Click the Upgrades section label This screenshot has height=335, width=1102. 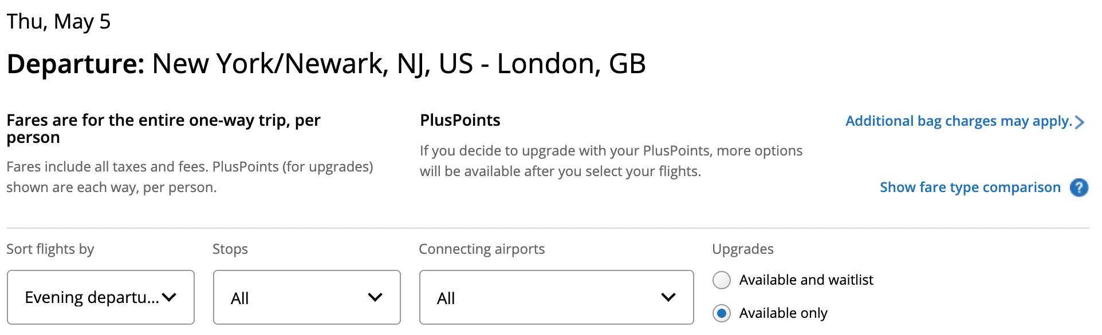click(x=743, y=249)
